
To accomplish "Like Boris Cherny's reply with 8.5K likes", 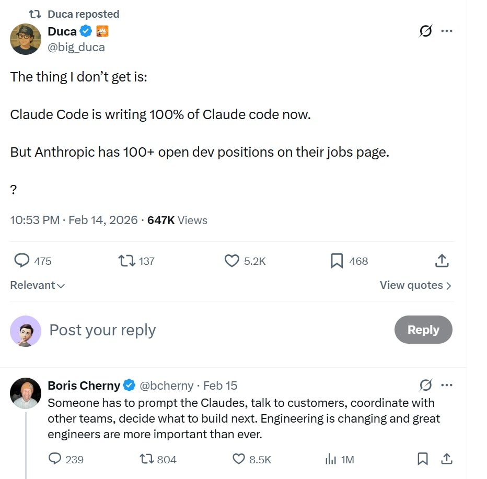I will pyautogui.click(x=239, y=459).
